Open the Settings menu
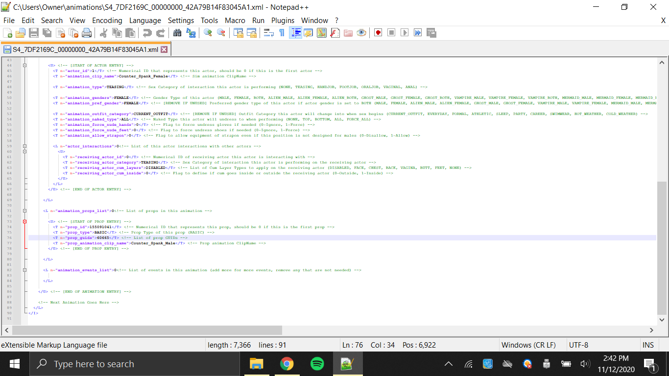This screenshot has height=376, width=669. point(181,21)
